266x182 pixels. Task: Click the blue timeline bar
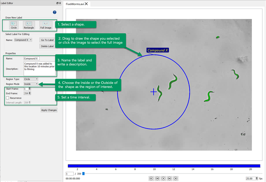[164, 166]
